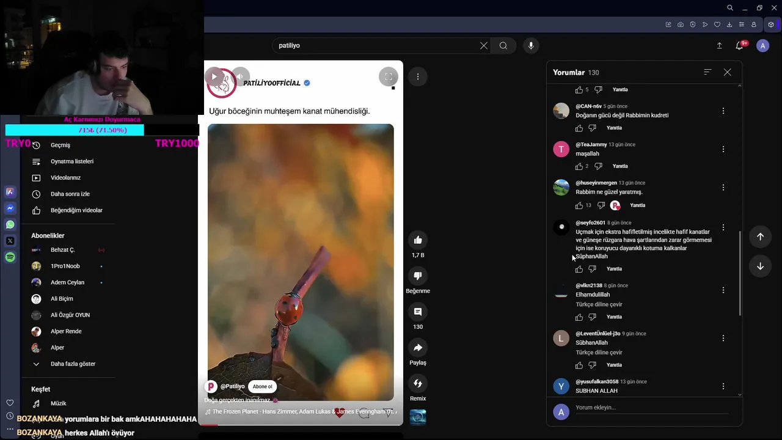Open options menu for @yusufalkan3058 comment

tap(723, 386)
